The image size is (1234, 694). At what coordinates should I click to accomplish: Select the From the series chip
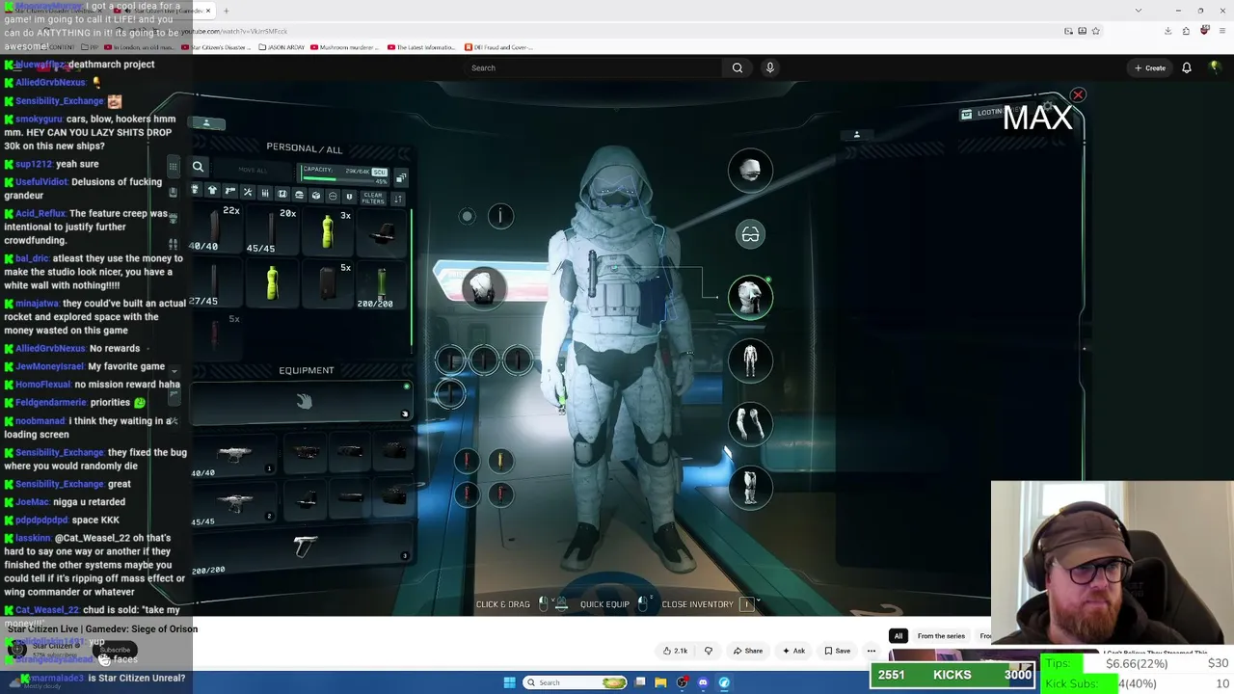941,636
